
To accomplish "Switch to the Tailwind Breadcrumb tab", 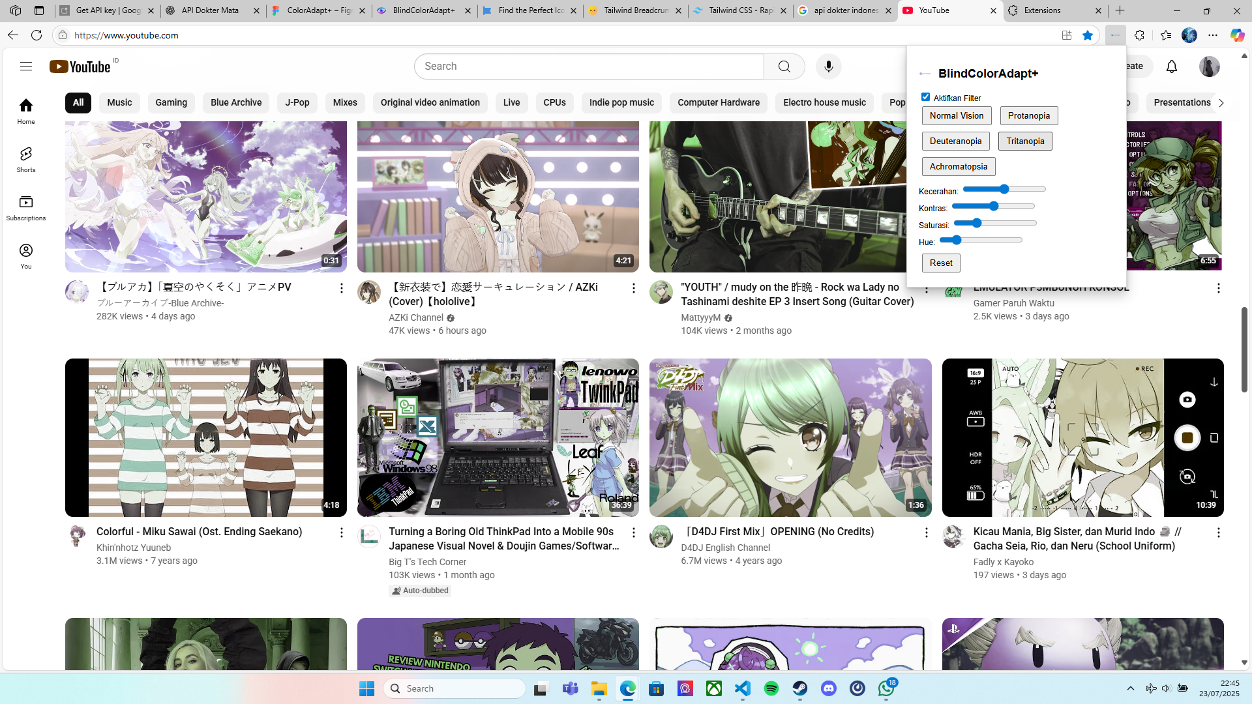I will pyautogui.click(x=635, y=10).
